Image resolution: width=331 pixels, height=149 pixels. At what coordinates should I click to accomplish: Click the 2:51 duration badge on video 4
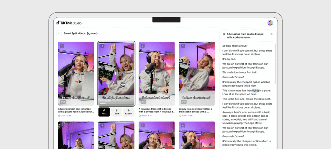184,102
